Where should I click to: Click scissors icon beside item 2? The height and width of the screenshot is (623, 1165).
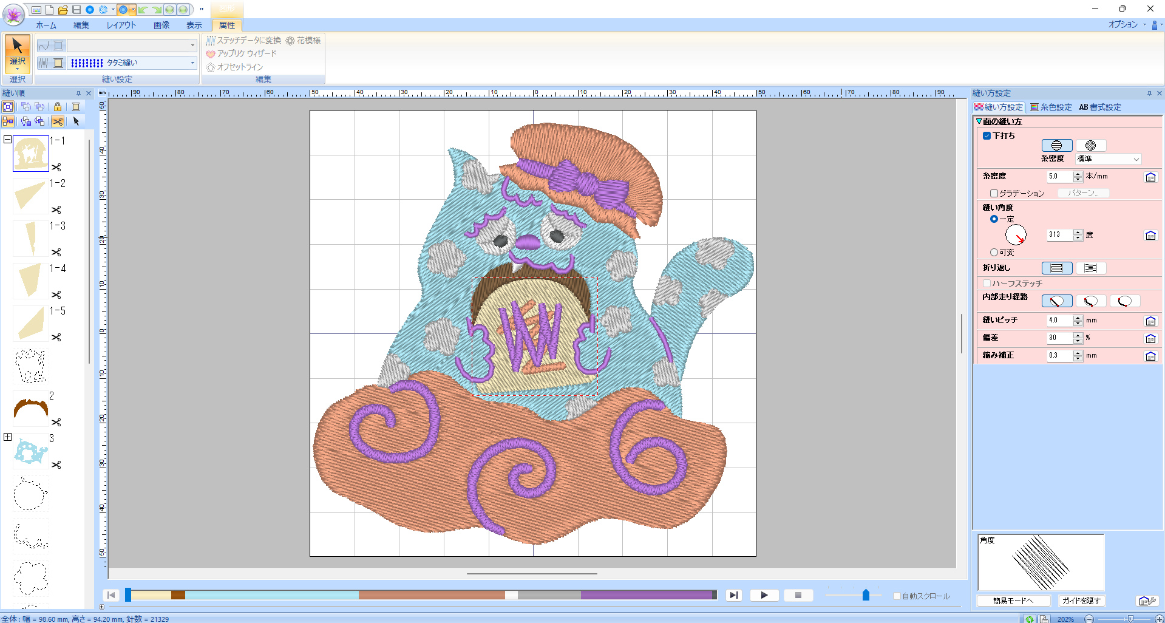pos(56,422)
